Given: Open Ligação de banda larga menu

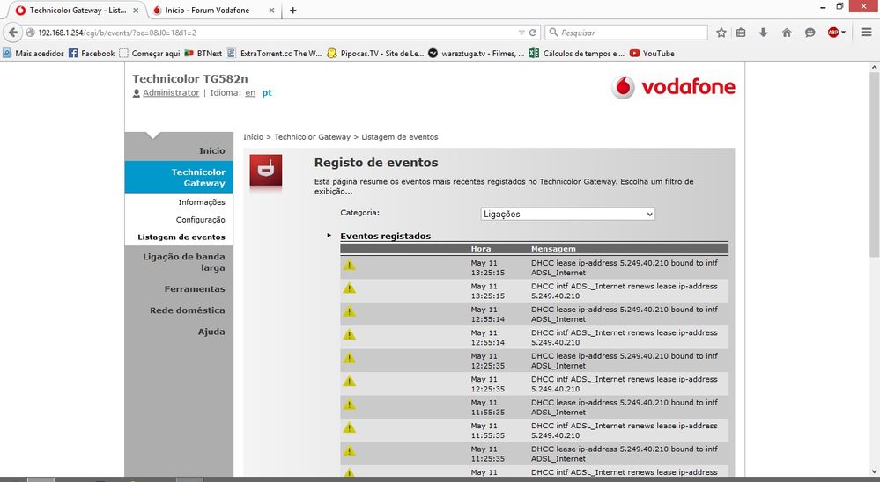Looking at the screenshot, I should tap(183, 262).
